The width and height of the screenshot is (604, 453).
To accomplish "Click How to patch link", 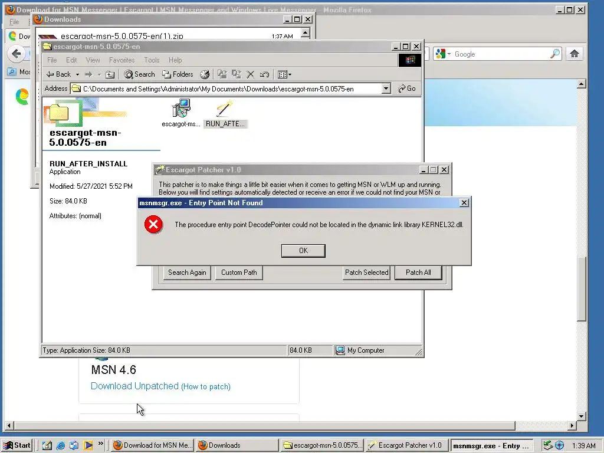I will click(x=206, y=386).
